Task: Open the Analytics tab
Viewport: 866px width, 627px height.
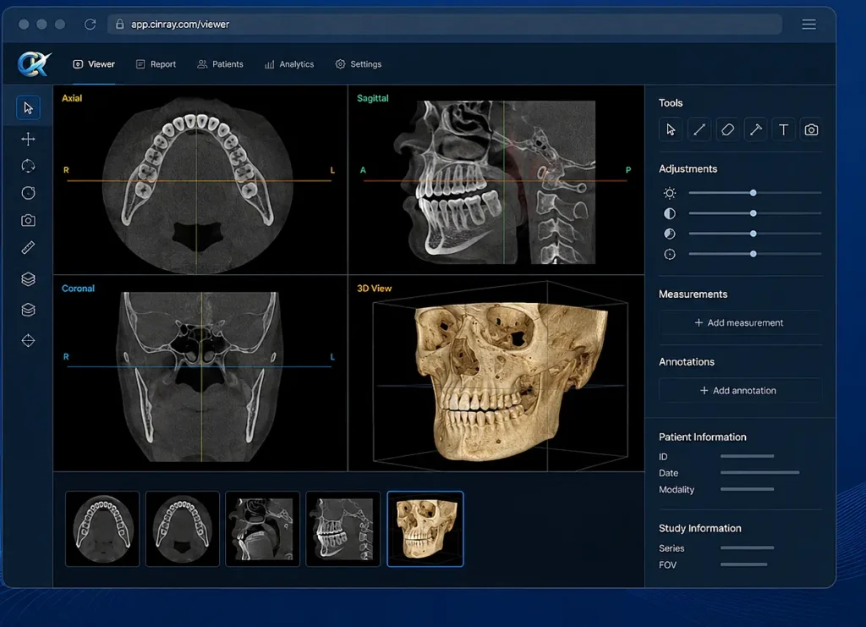Action: click(x=289, y=64)
